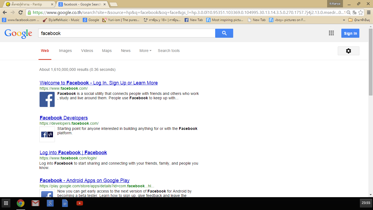Open the Most inspiring pictu... bookmark
373x210 pixels.
tap(225, 20)
